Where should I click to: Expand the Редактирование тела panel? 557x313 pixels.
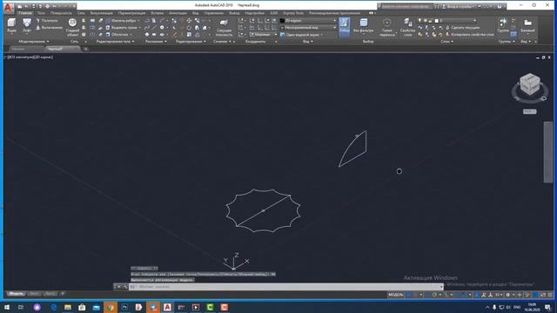click(x=115, y=42)
